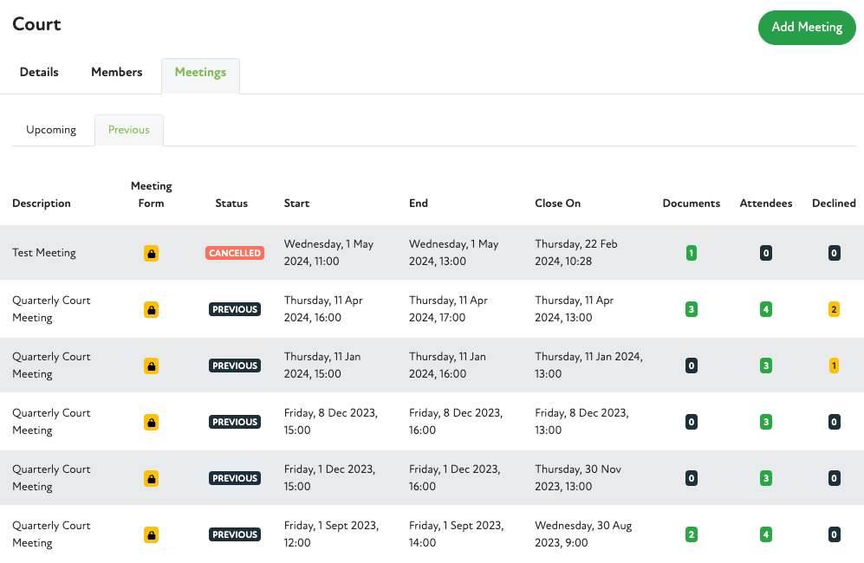This screenshot has width=864, height=563.
Task: Select the Meetings tab
Action: tap(200, 73)
